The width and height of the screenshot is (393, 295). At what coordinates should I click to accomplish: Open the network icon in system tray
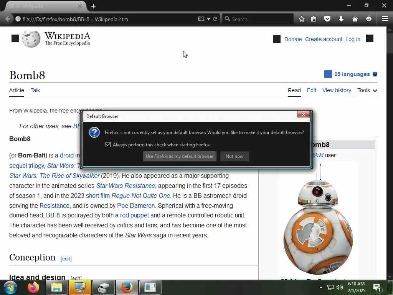coord(330,287)
